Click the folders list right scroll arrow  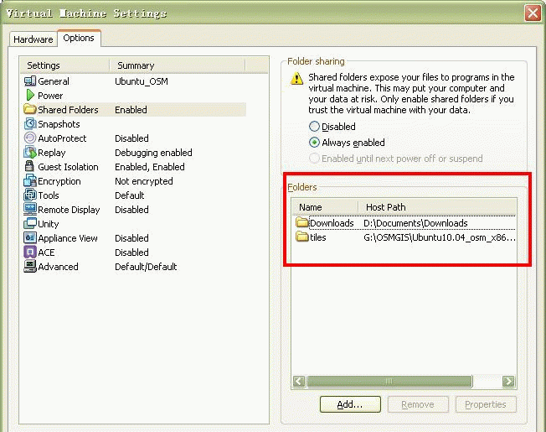pos(508,382)
